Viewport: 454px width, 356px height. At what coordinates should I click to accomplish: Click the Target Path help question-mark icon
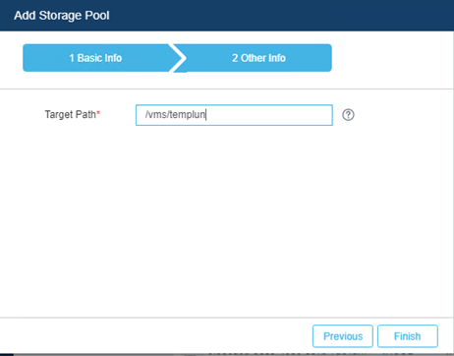click(x=348, y=115)
